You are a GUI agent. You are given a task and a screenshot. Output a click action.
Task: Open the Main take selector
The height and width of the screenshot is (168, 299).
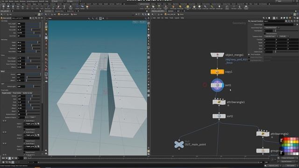coord(71,1)
